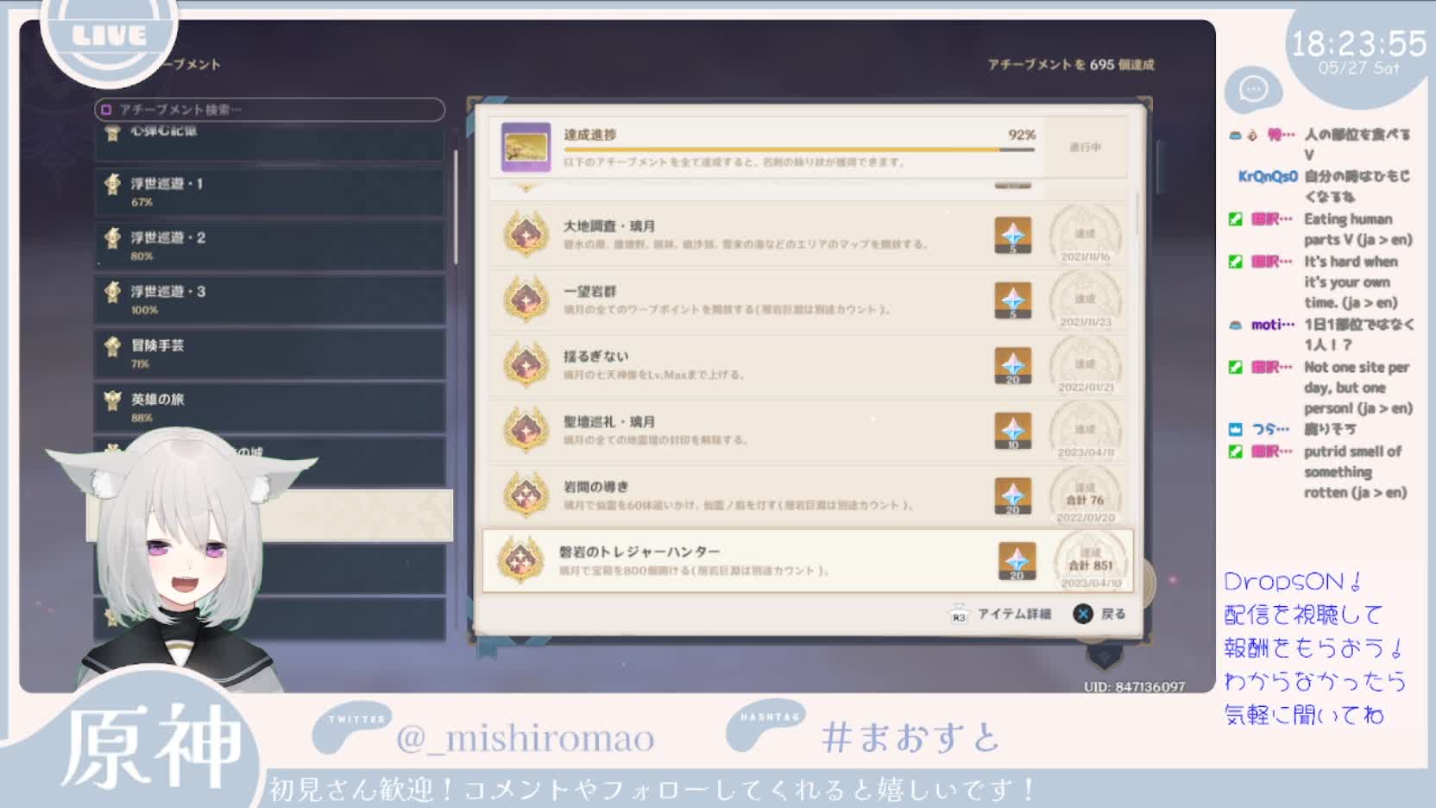Select 浮世巡遊・1 achievement category
Viewport: 1436px width, 808px height.
(x=269, y=192)
